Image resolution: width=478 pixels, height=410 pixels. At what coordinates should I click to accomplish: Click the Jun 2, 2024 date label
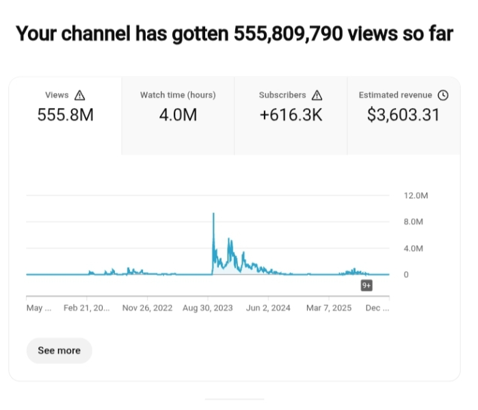click(268, 308)
